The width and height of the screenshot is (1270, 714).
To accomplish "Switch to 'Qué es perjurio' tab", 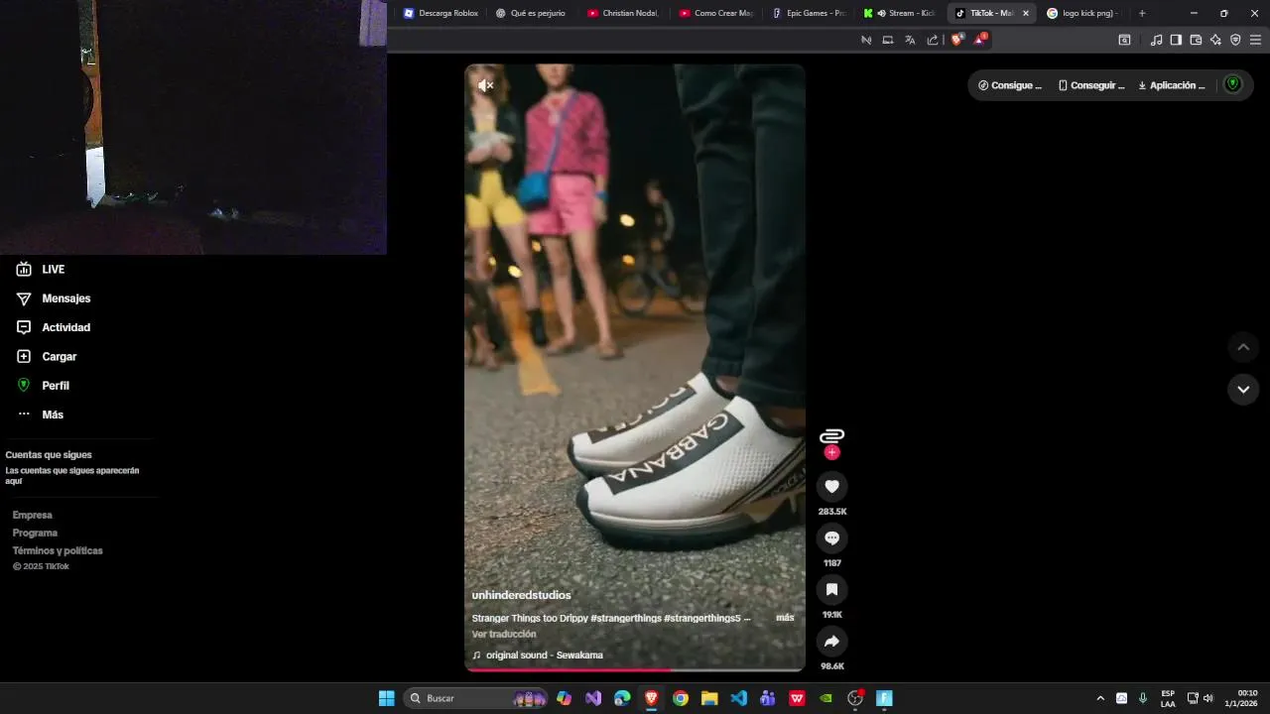I will [532, 13].
